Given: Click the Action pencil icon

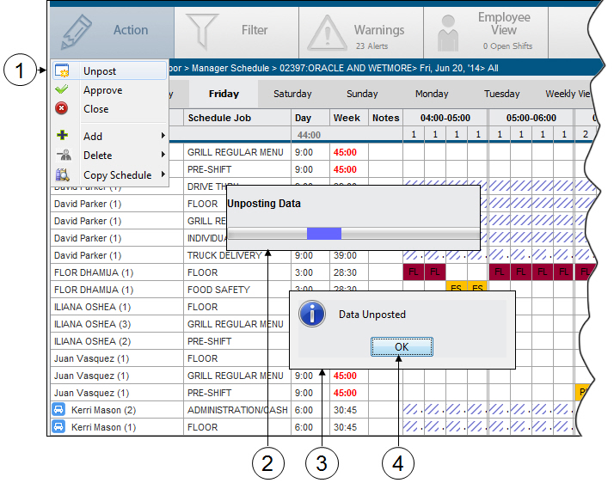Looking at the screenshot, I should (x=77, y=32).
